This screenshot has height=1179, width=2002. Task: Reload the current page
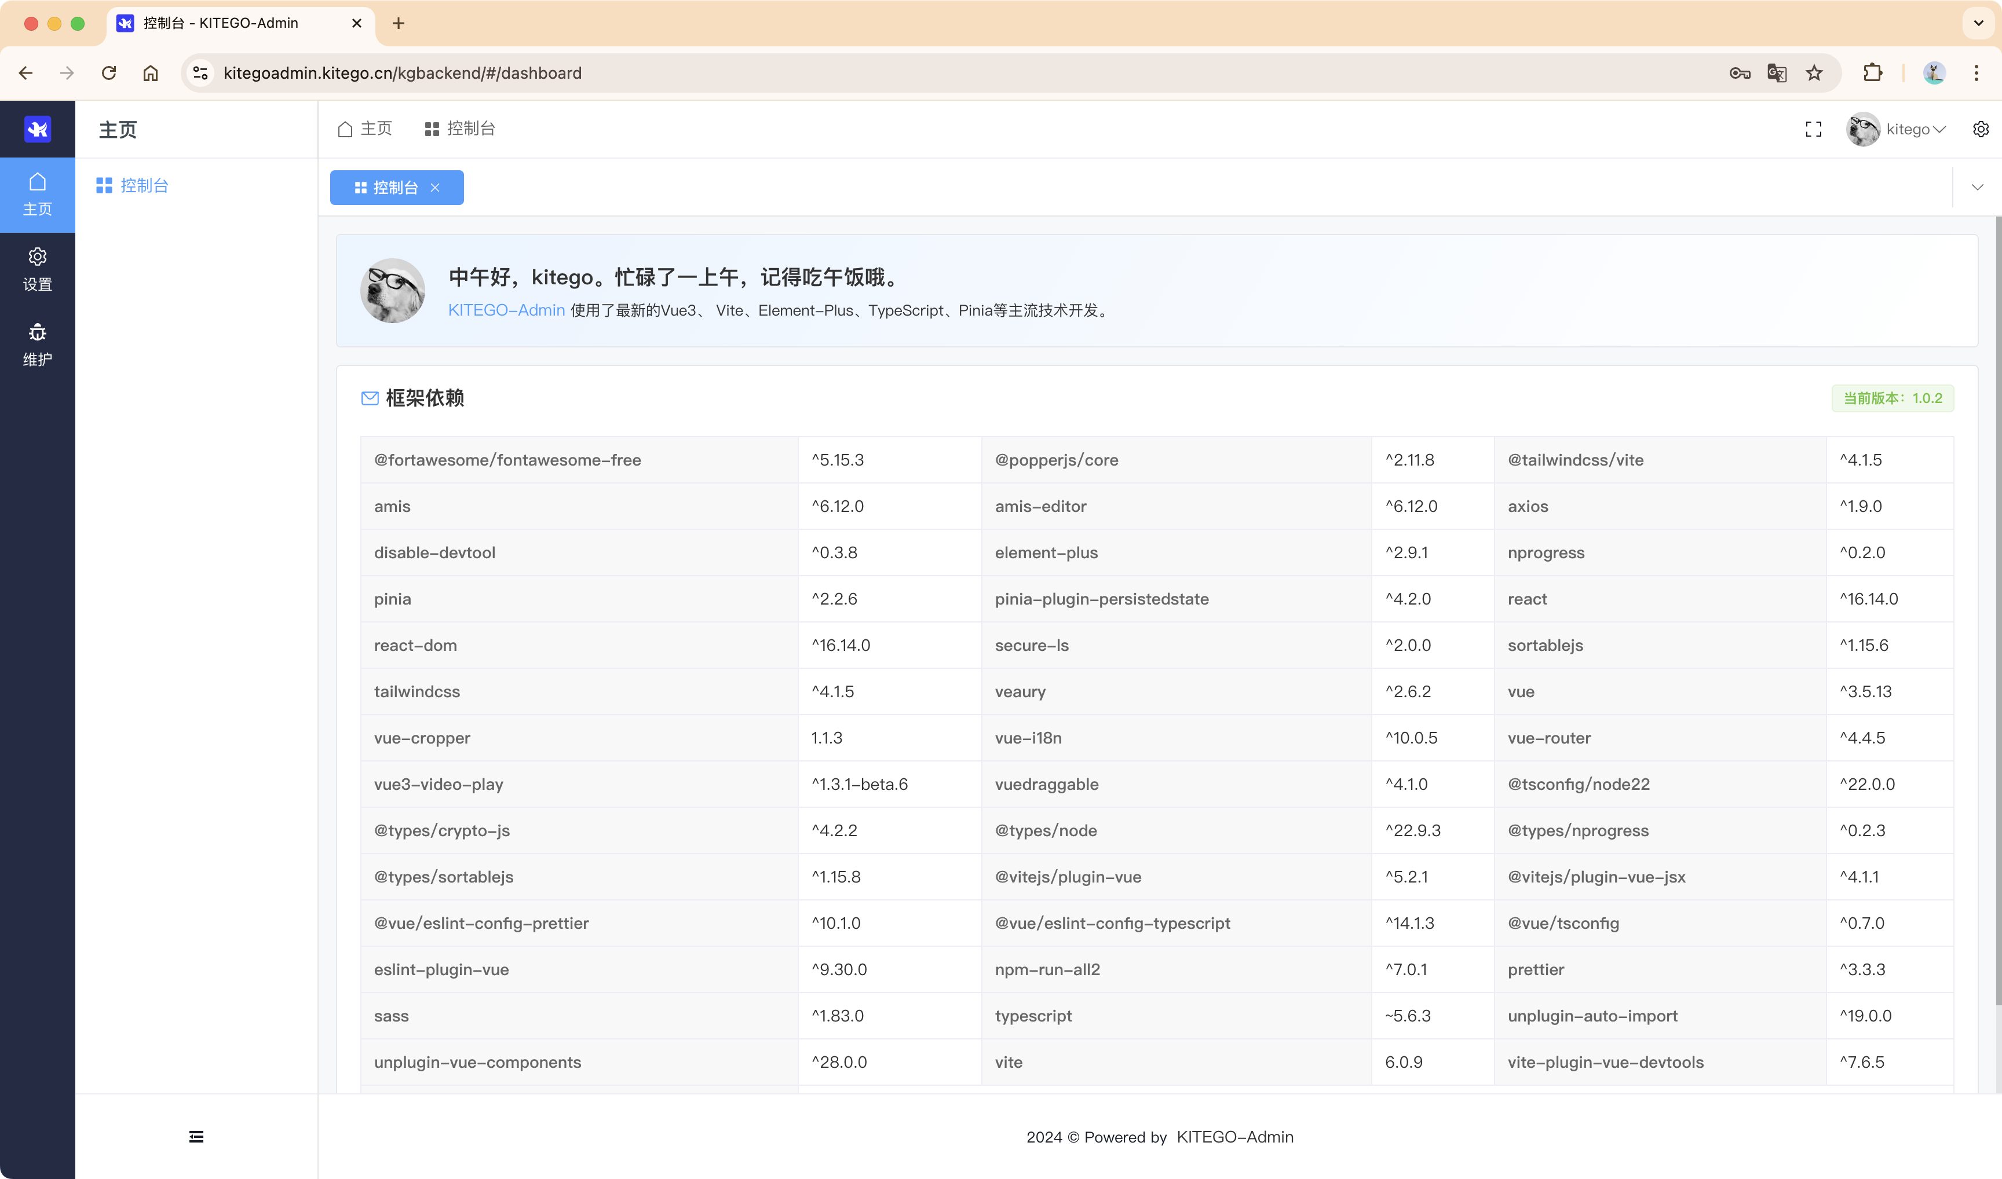click(x=109, y=73)
